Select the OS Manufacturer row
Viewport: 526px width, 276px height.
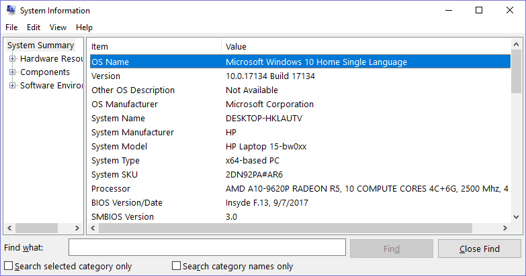(x=300, y=104)
